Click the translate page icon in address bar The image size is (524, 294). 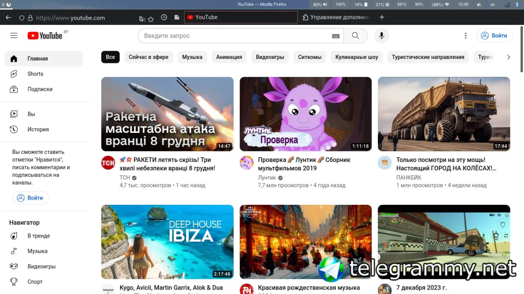(x=142, y=19)
